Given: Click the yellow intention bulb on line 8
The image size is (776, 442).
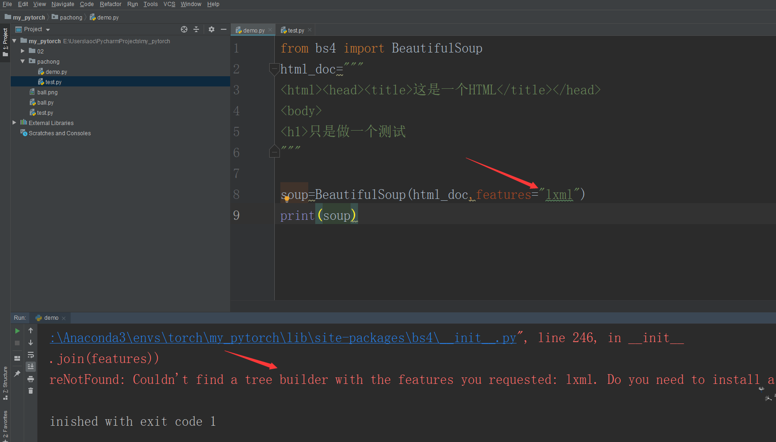Looking at the screenshot, I should [x=286, y=199].
